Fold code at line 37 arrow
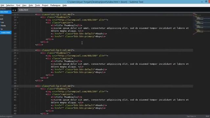The height and width of the screenshot is (118, 210). point(18,89)
